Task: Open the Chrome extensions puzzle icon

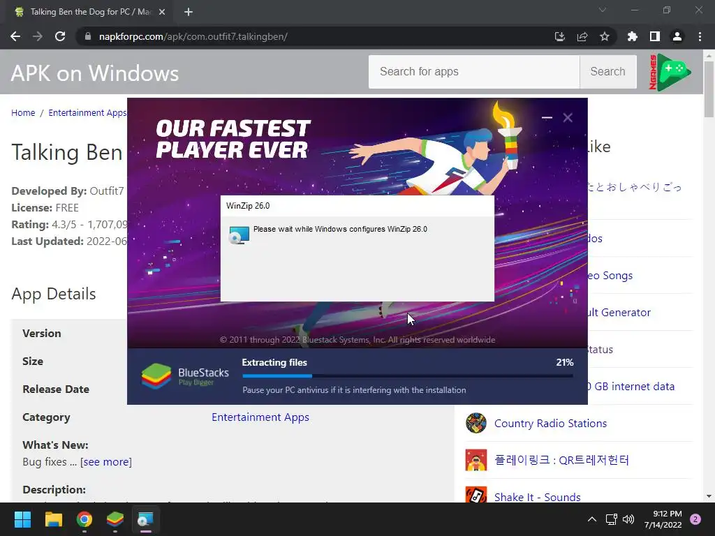Action: (x=632, y=36)
